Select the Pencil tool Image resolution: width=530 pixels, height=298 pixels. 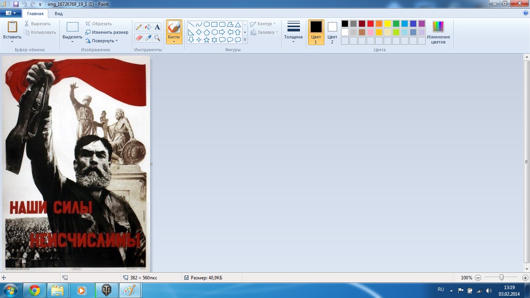coord(139,27)
